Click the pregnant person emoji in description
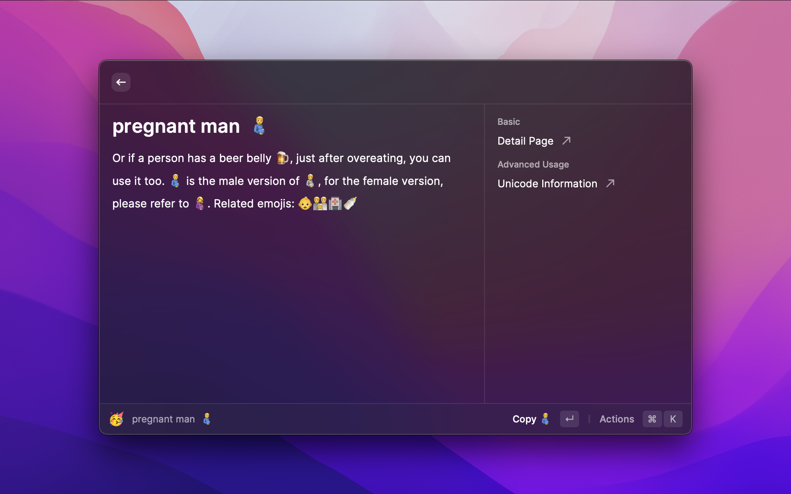Viewport: 791px width, 494px height. coord(310,181)
